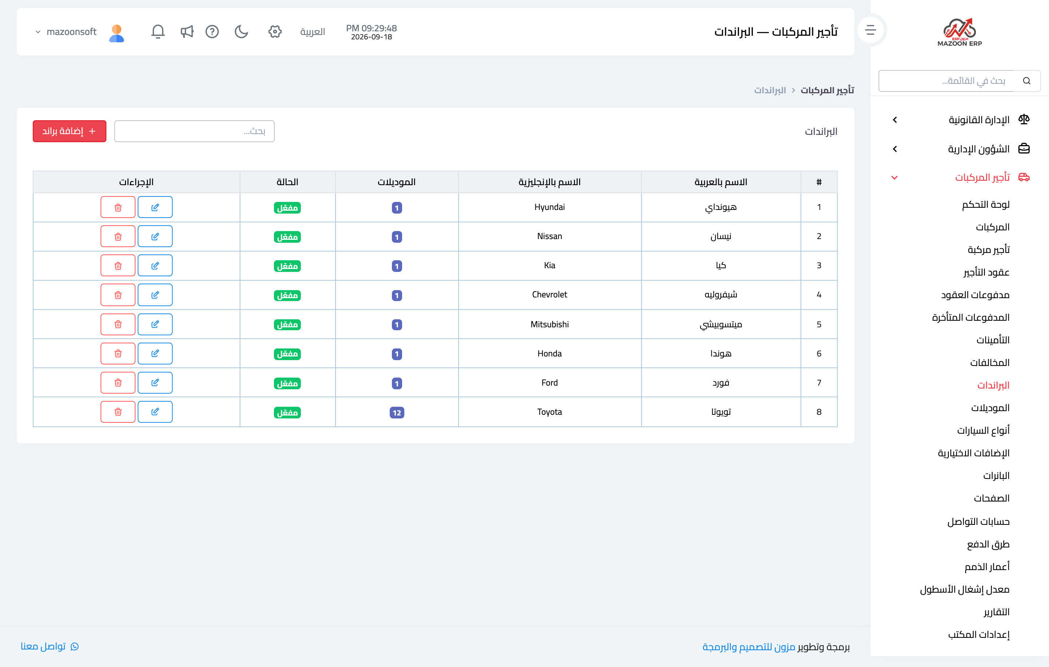This screenshot has height=667, width=1049.
Task: Collapse the sidebar with the hamburger icon
Action: pyautogui.click(x=871, y=30)
